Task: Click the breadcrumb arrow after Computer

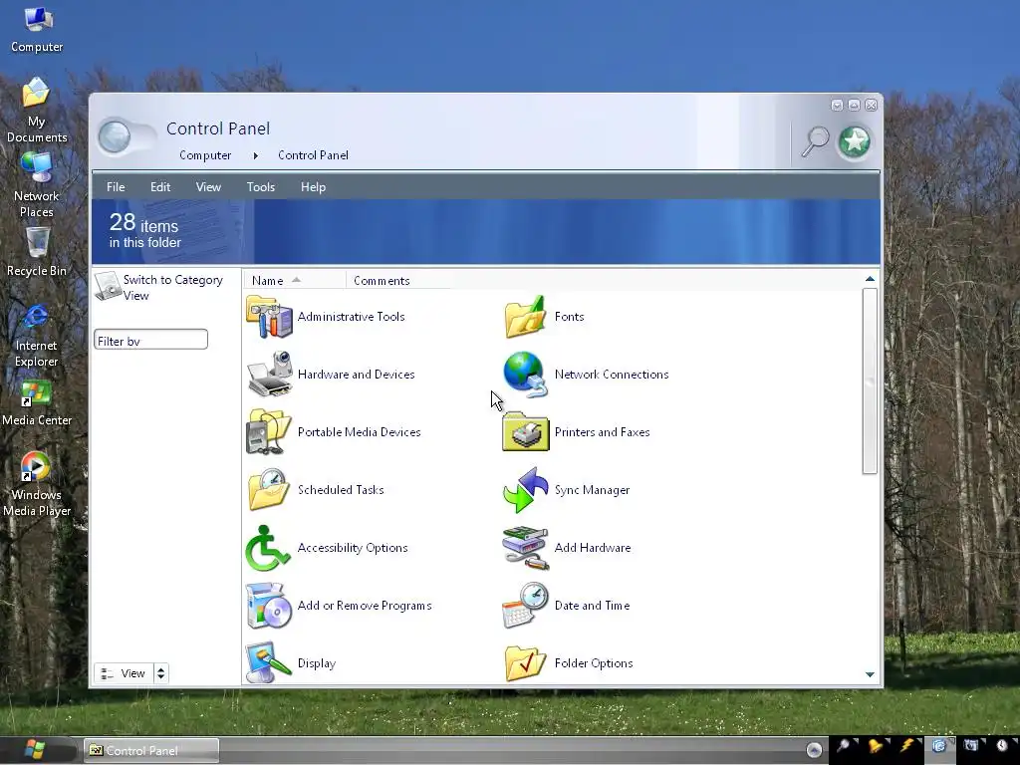Action: 256,155
